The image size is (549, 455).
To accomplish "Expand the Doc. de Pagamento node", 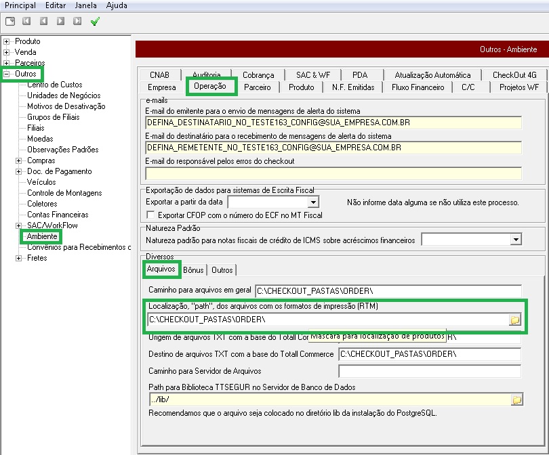I will 18,172.
